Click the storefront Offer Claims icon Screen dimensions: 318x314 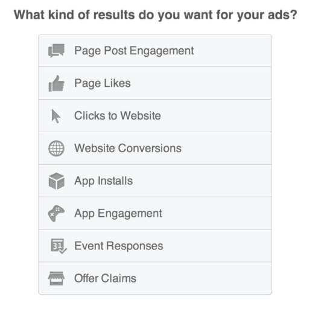pos(56,278)
